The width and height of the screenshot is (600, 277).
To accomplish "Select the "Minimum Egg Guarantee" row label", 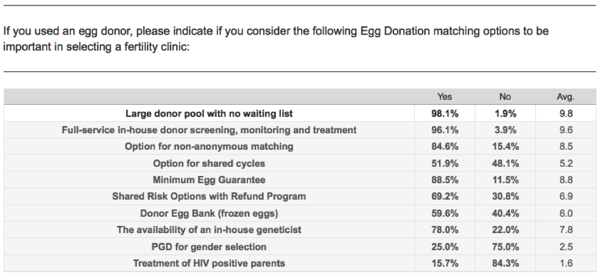I will [x=209, y=180].
